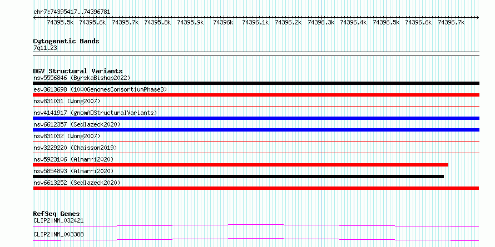Open variant nsv3229220 (Chaisson2019) label
This screenshot has width=495, height=247.
75,148
